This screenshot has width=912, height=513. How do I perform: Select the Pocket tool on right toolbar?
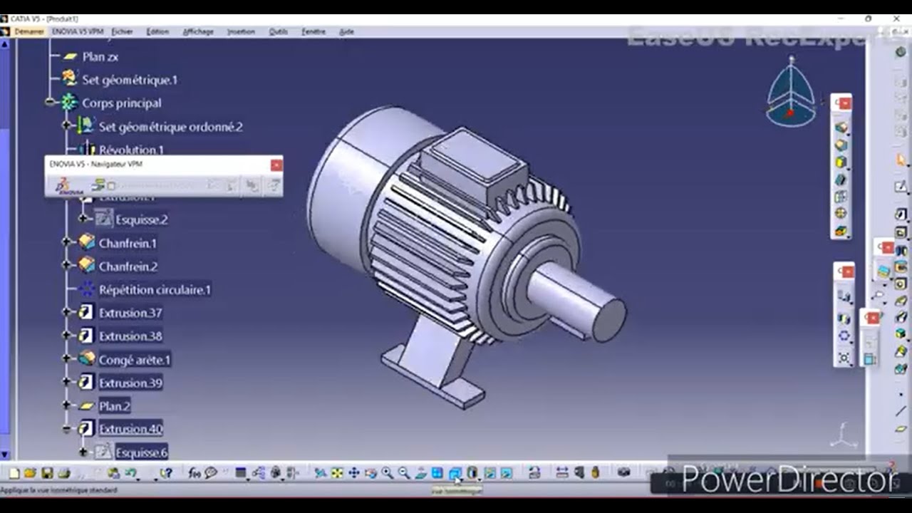901,232
